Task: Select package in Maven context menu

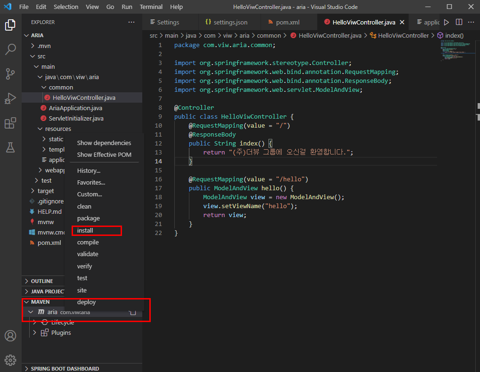Action: 88,218
